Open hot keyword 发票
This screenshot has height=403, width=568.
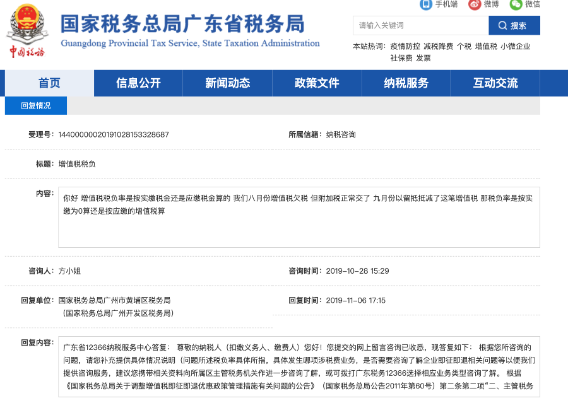423,58
